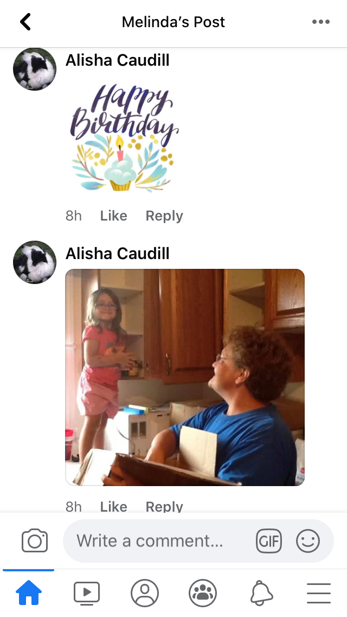347x617 pixels.
Task: Open the three-dot more options menu
Action: tap(320, 22)
